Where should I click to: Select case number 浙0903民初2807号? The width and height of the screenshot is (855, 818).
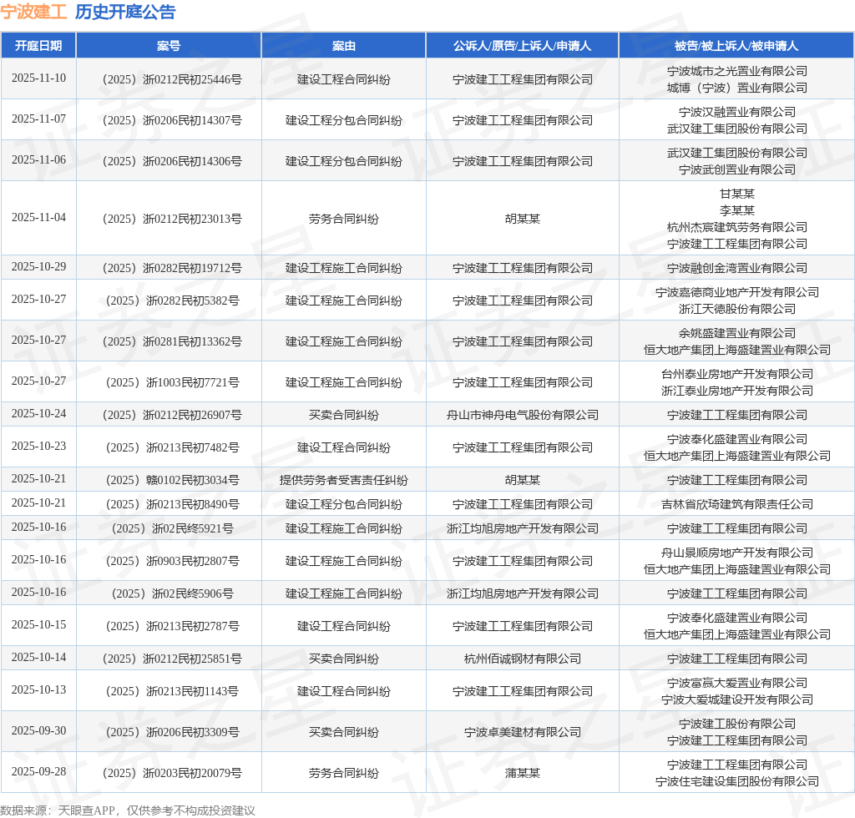[x=172, y=561]
